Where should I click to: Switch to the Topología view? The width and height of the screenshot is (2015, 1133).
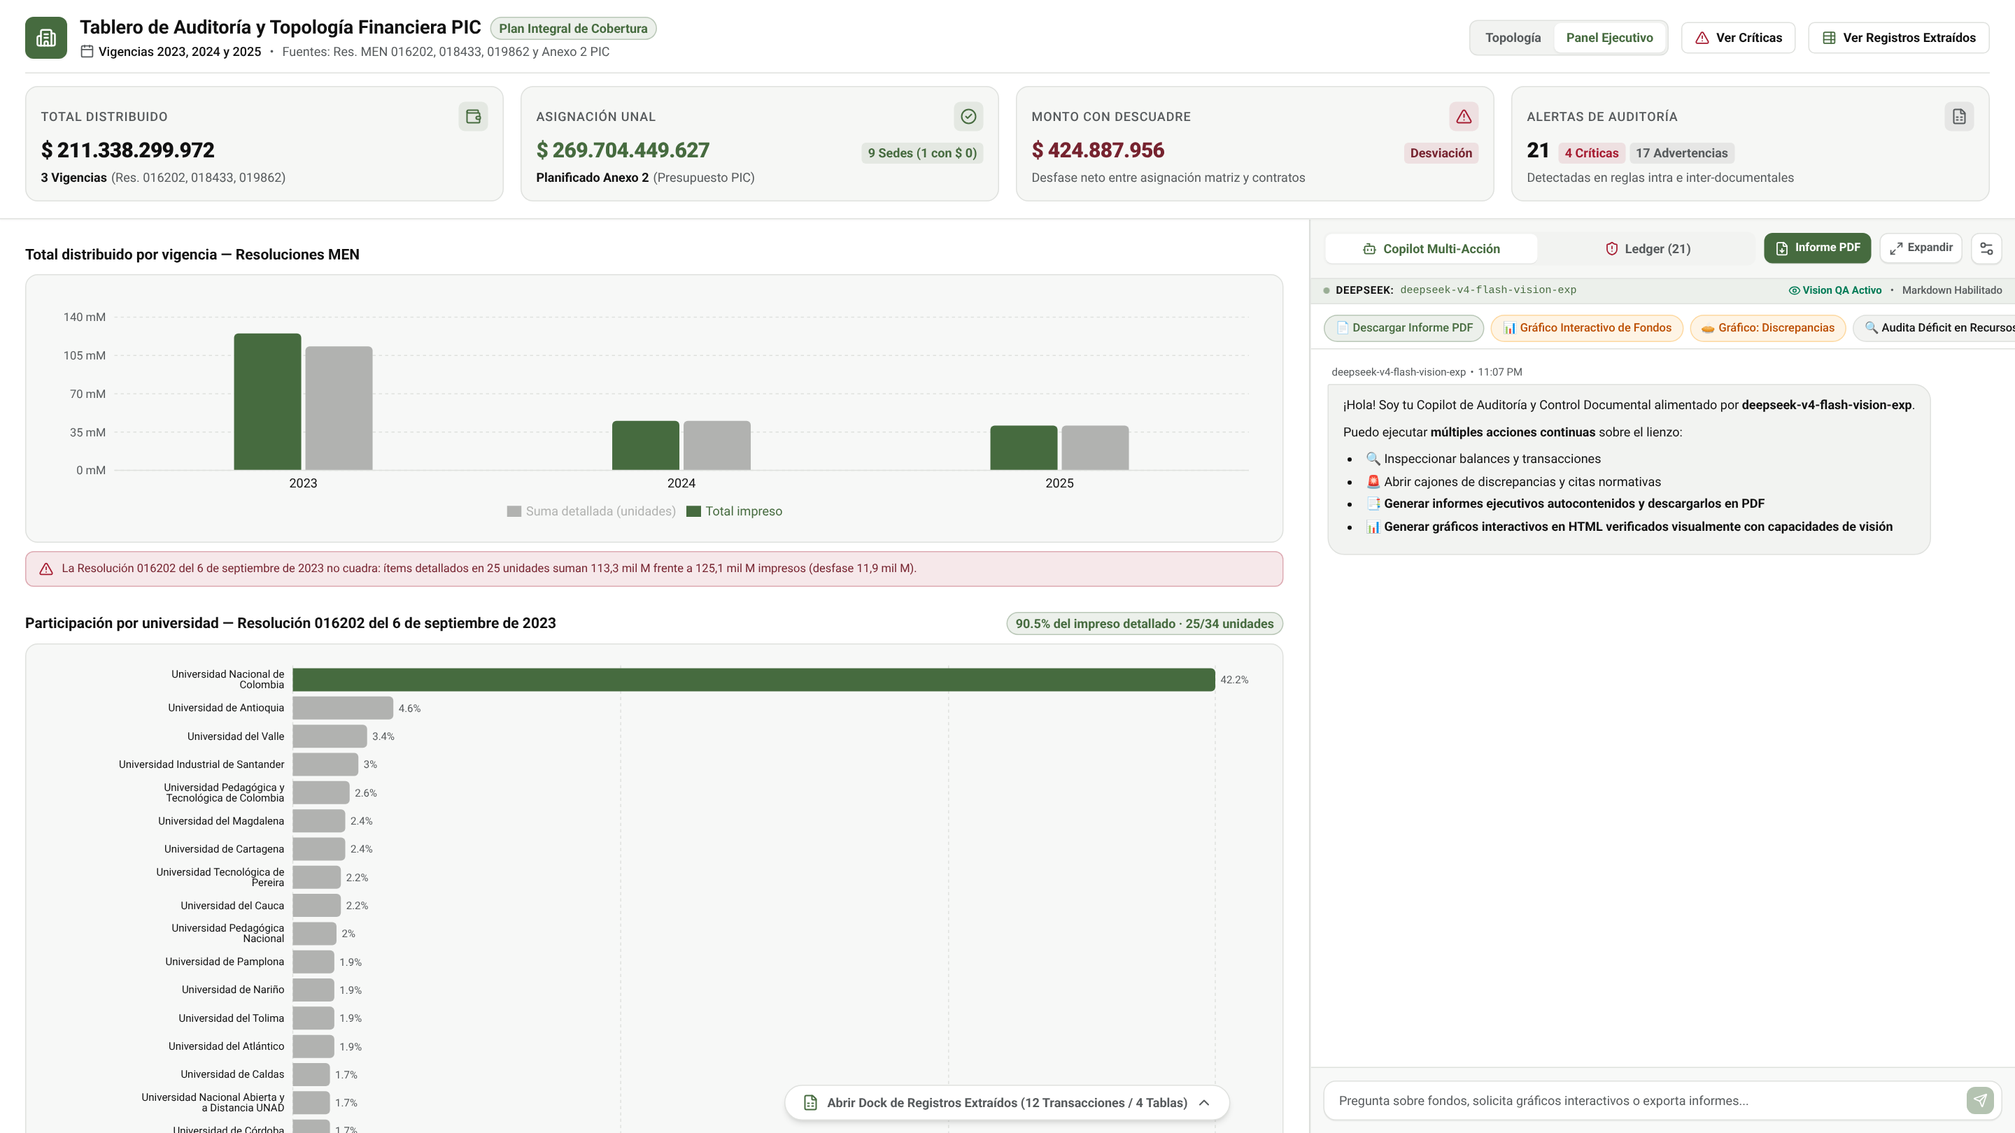click(x=1513, y=38)
